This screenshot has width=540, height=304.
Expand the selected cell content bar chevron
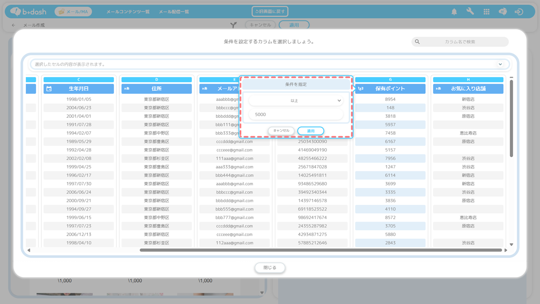coord(500,64)
